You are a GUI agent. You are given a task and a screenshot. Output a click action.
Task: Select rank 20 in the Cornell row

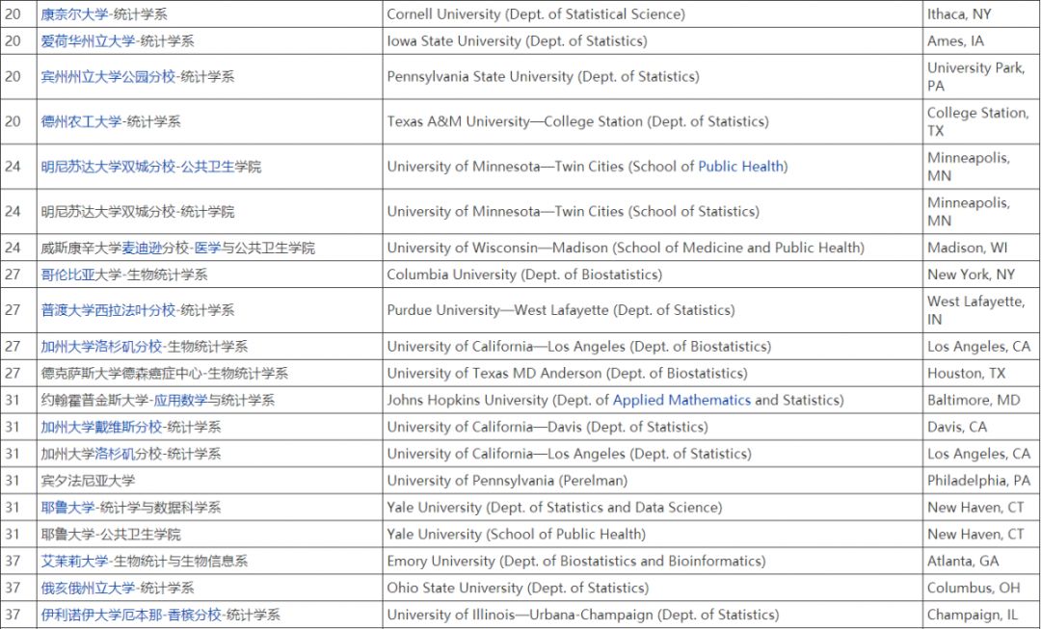(13, 13)
